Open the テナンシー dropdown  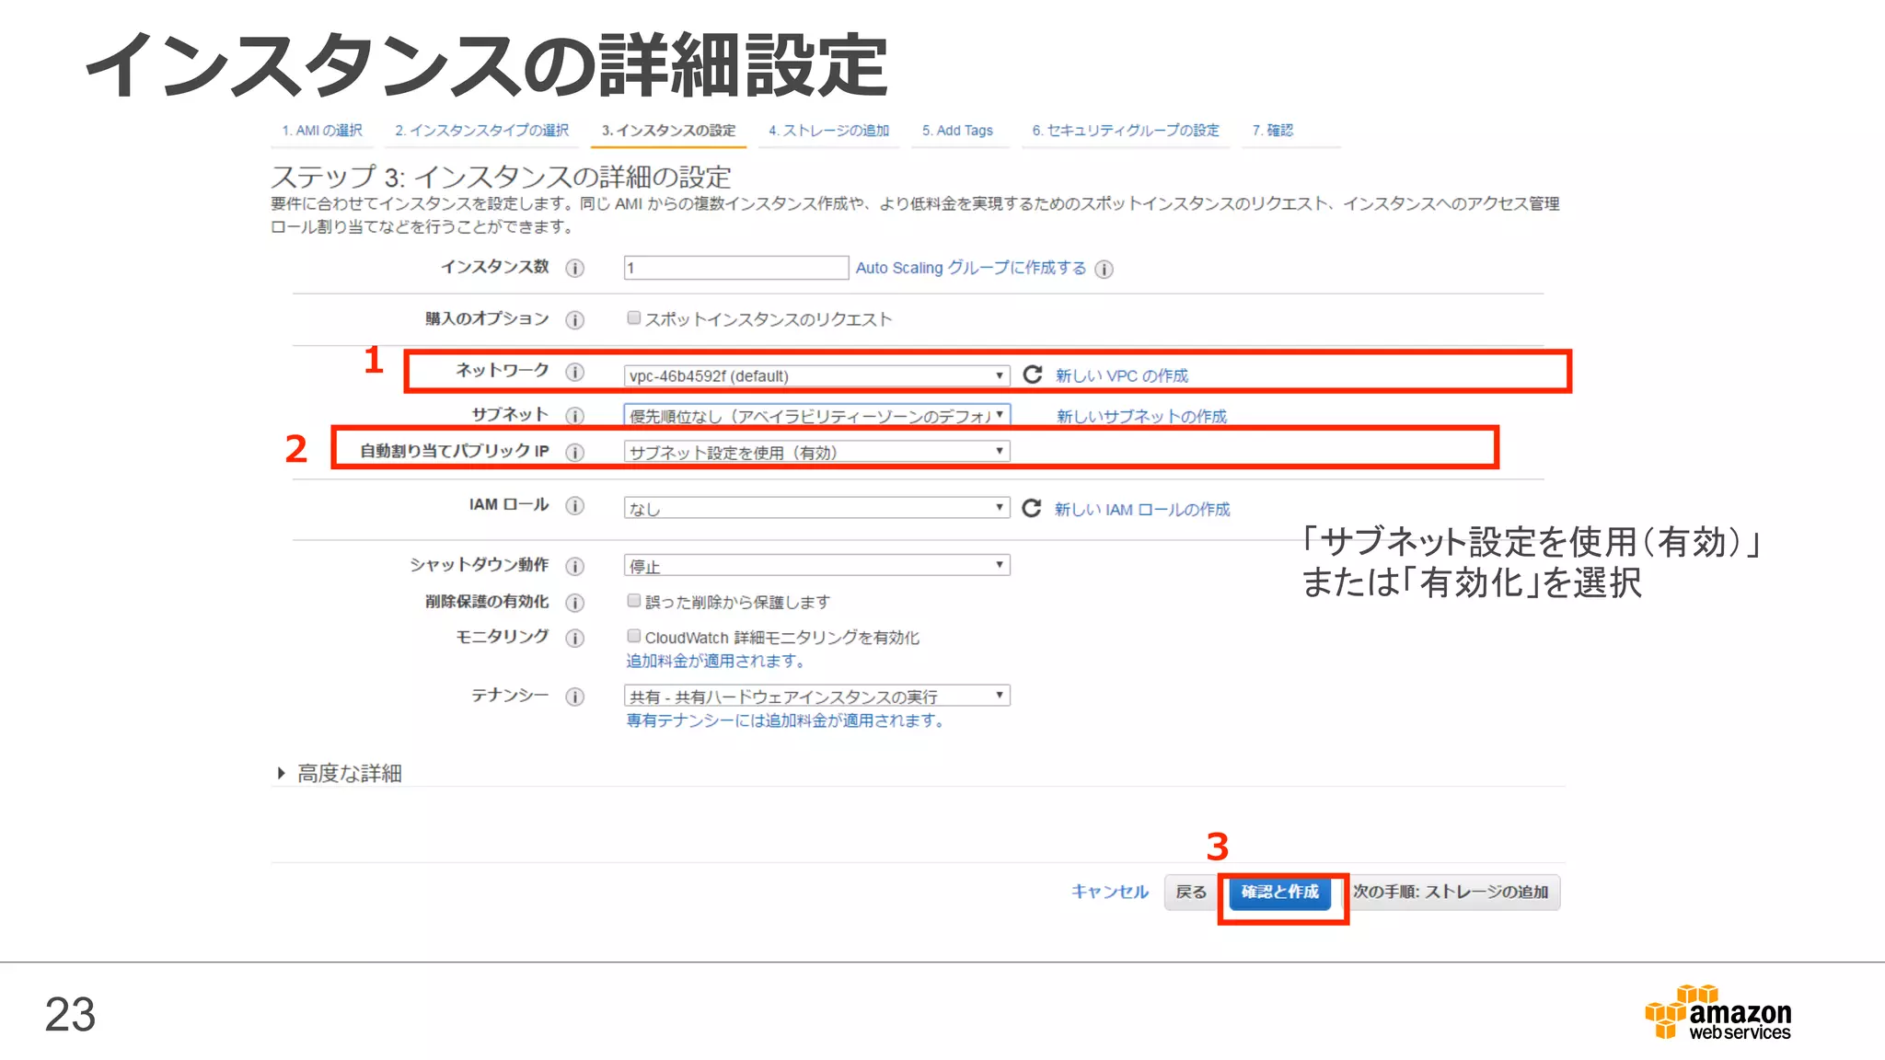pos(816,696)
